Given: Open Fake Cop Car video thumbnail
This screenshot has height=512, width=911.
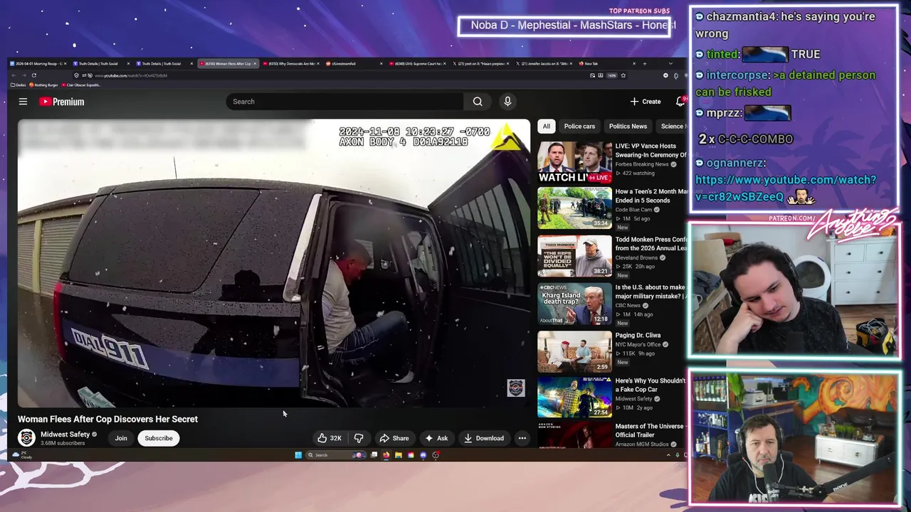Looking at the screenshot, I should (x=574, y=397).
